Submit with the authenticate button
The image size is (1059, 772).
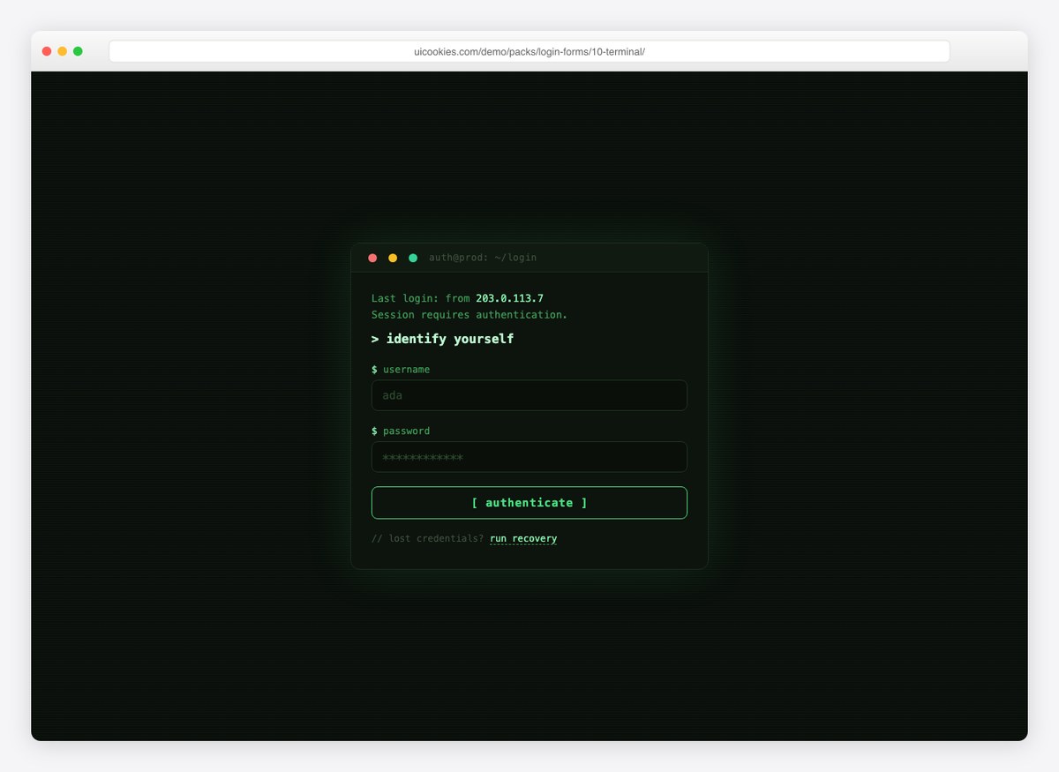click(529, 503)
